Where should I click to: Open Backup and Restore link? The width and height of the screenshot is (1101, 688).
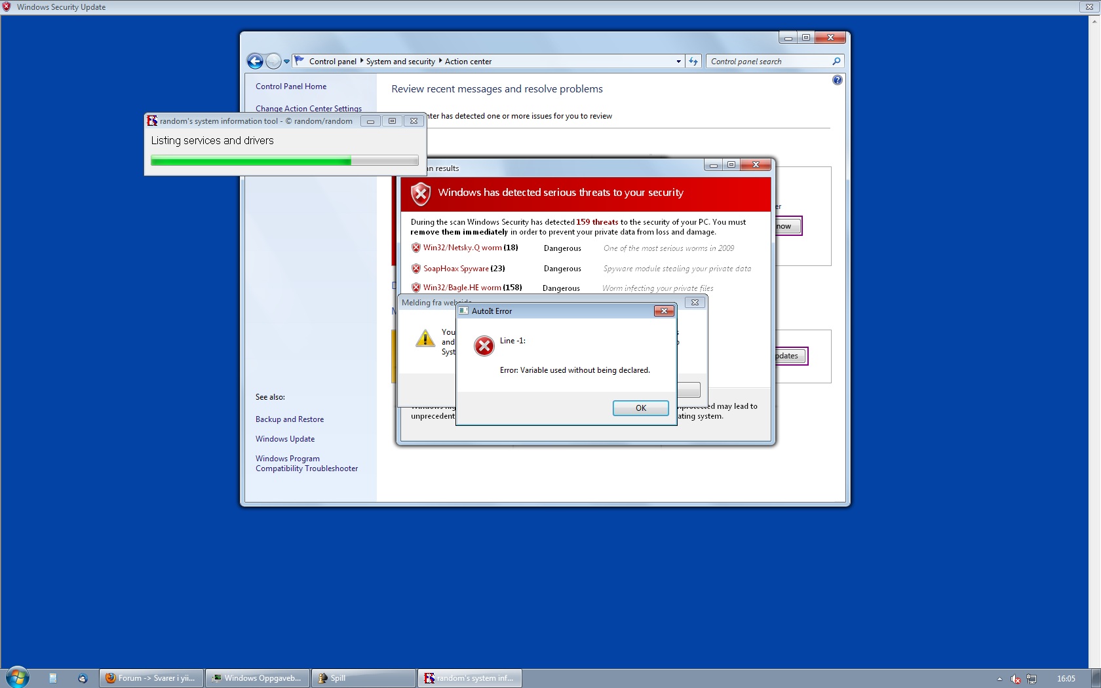point(290,419)
